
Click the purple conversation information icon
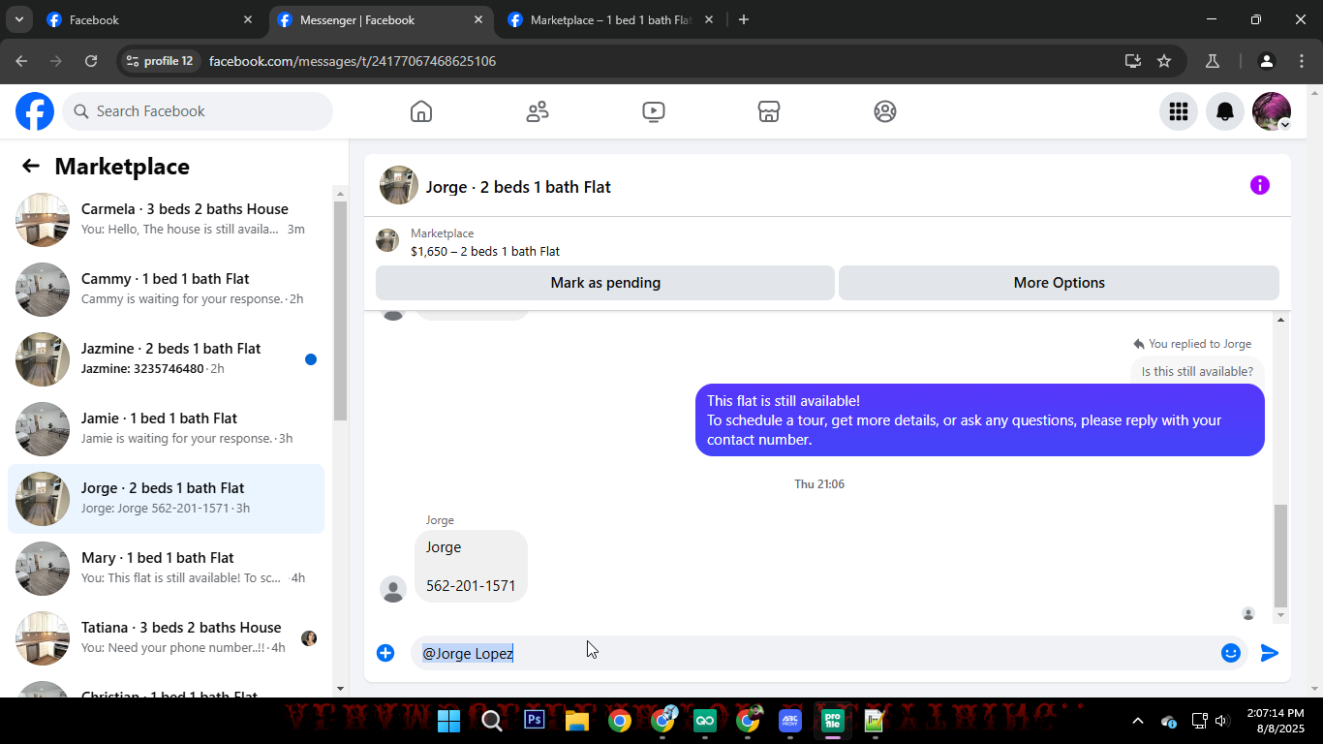coord(1260,185)
